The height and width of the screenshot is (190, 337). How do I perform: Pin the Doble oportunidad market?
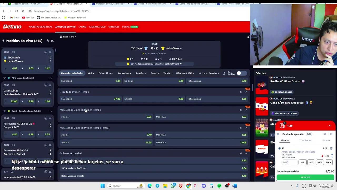241,153
